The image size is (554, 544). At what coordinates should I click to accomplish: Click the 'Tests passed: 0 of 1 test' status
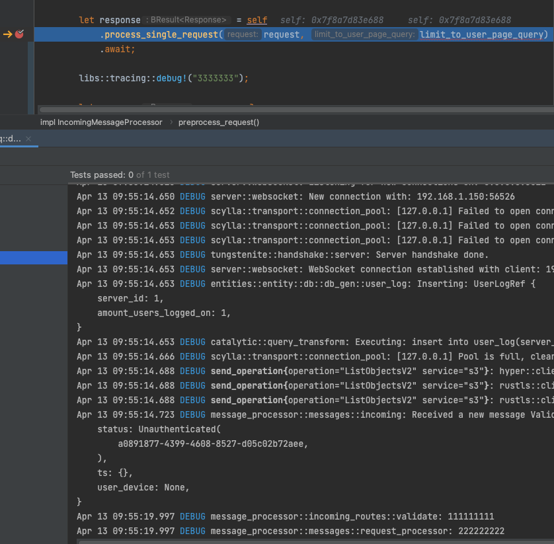coord(120,175)
